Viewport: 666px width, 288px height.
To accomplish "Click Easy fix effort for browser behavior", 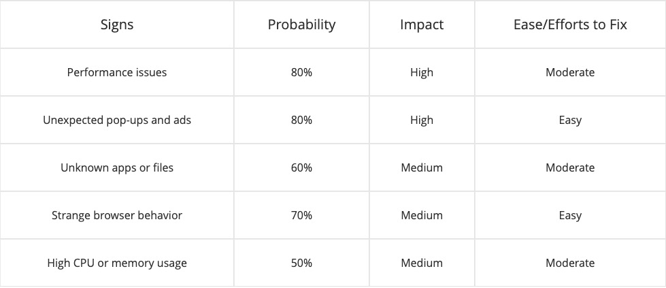I will (570, 215).
